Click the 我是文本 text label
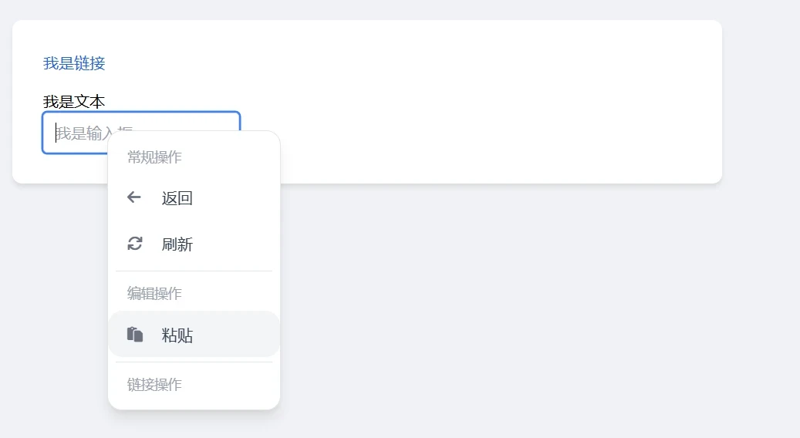The image size is (800, 438). coord(74,102)
